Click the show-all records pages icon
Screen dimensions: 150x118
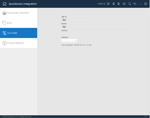135,4
